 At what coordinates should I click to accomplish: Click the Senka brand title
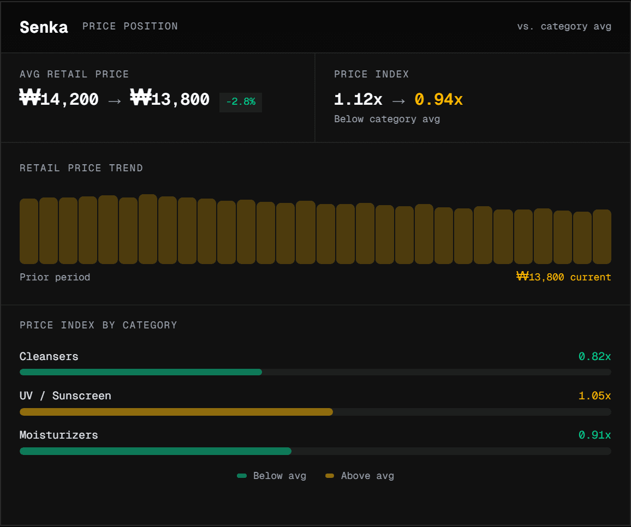point(44,27)
